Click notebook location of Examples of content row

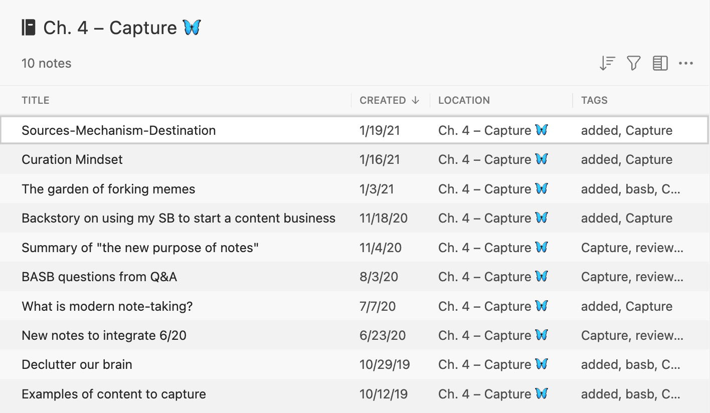click(x=492, y=394)
